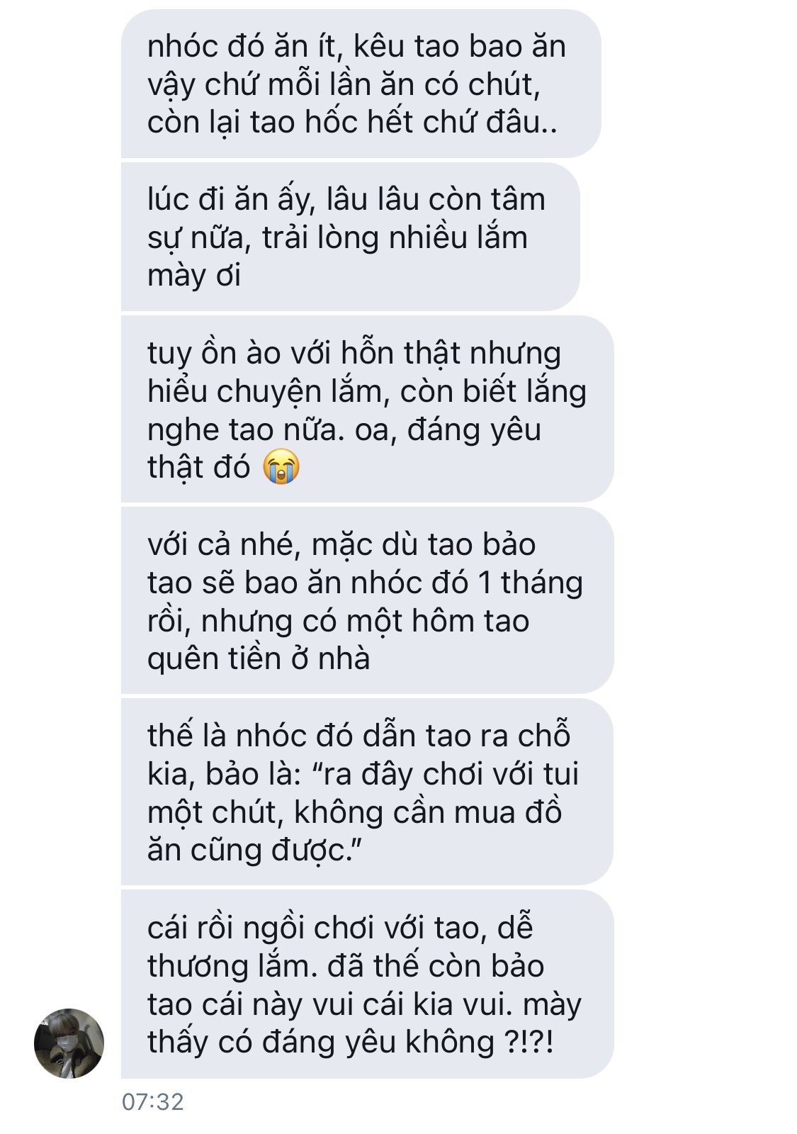The image size is (797, 1134).
Task: Click the line "quên tiền ở nhà"
Action: (259, 658)
